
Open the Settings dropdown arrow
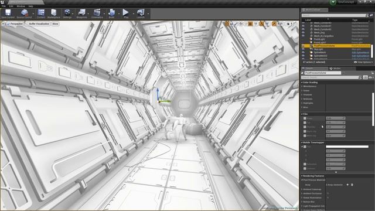point(73,13)
